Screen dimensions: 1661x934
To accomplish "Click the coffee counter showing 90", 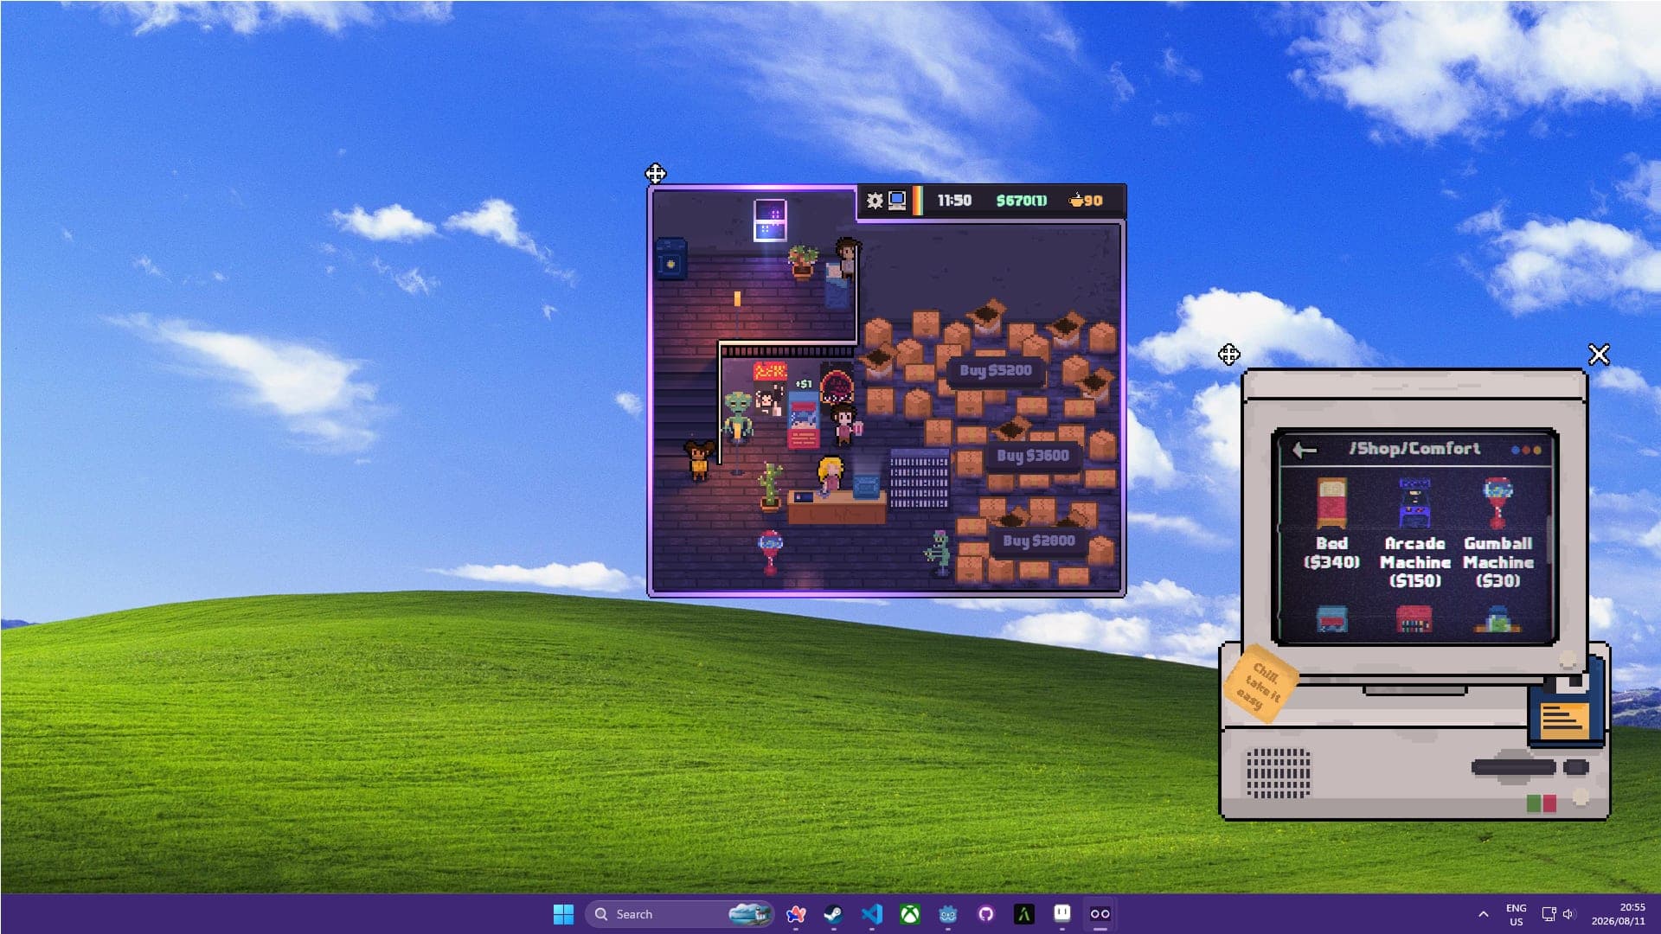I will [x=1086, y=201].
